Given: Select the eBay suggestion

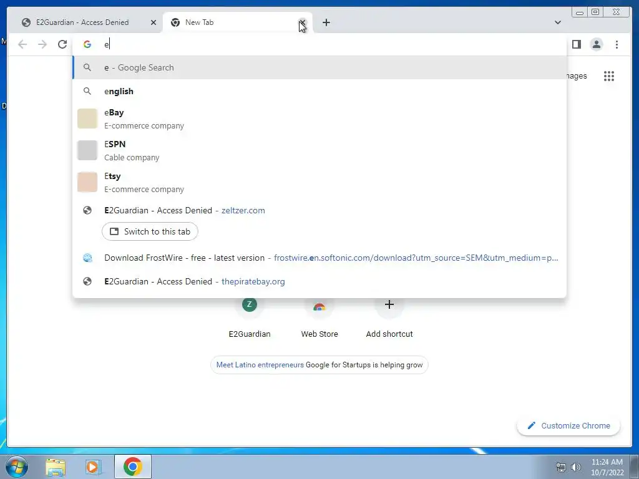Looking at the screenshot, I should click(x=319, y=119).
